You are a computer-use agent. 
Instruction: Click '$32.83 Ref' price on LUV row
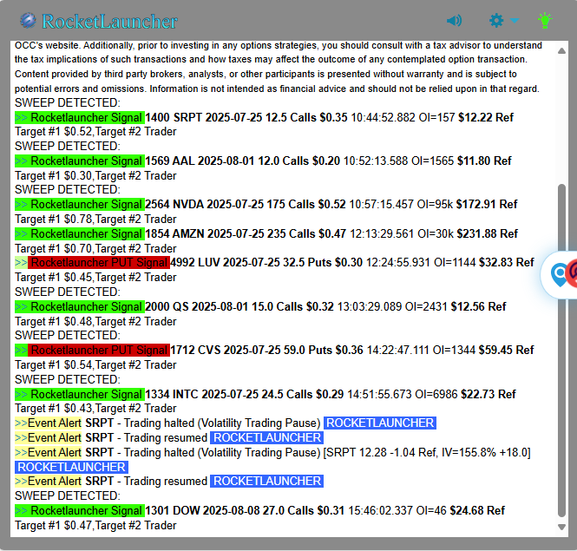point(507,262)
